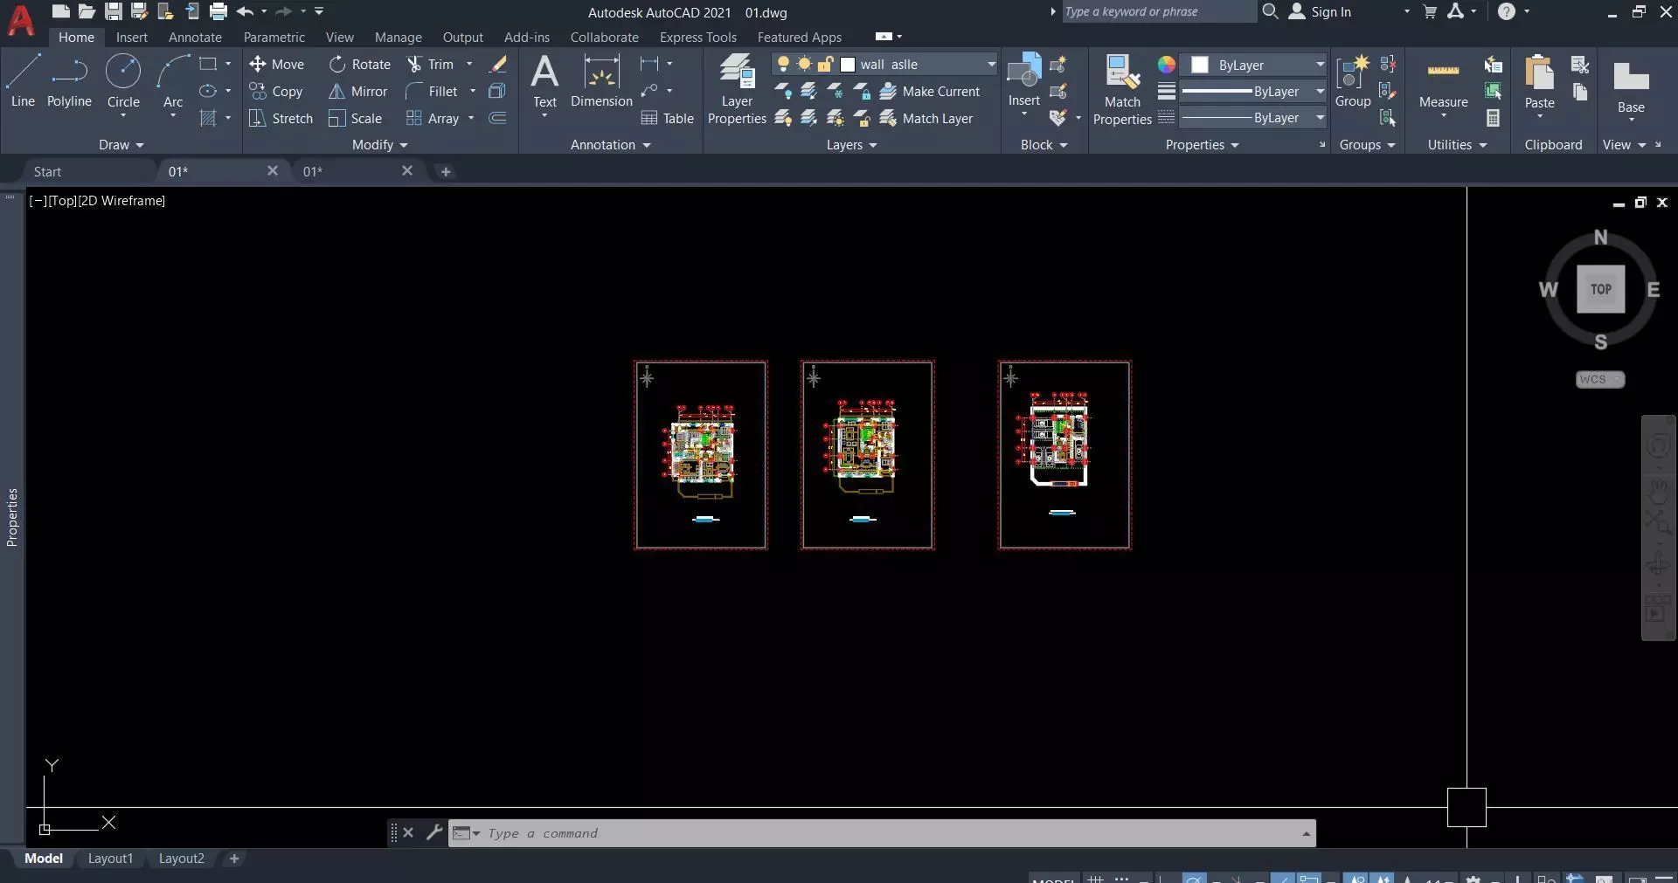
Task: Add a new drawing tab
Action: [x=446, y=172]
